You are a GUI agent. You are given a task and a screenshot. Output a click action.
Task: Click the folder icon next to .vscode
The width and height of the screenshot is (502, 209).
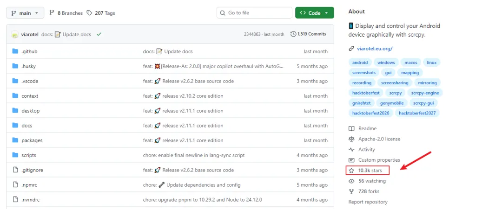15,81
